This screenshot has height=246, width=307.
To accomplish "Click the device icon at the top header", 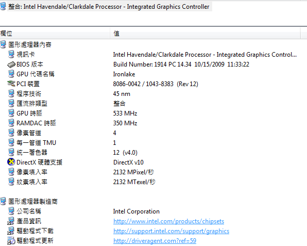I will click(3, 7).
